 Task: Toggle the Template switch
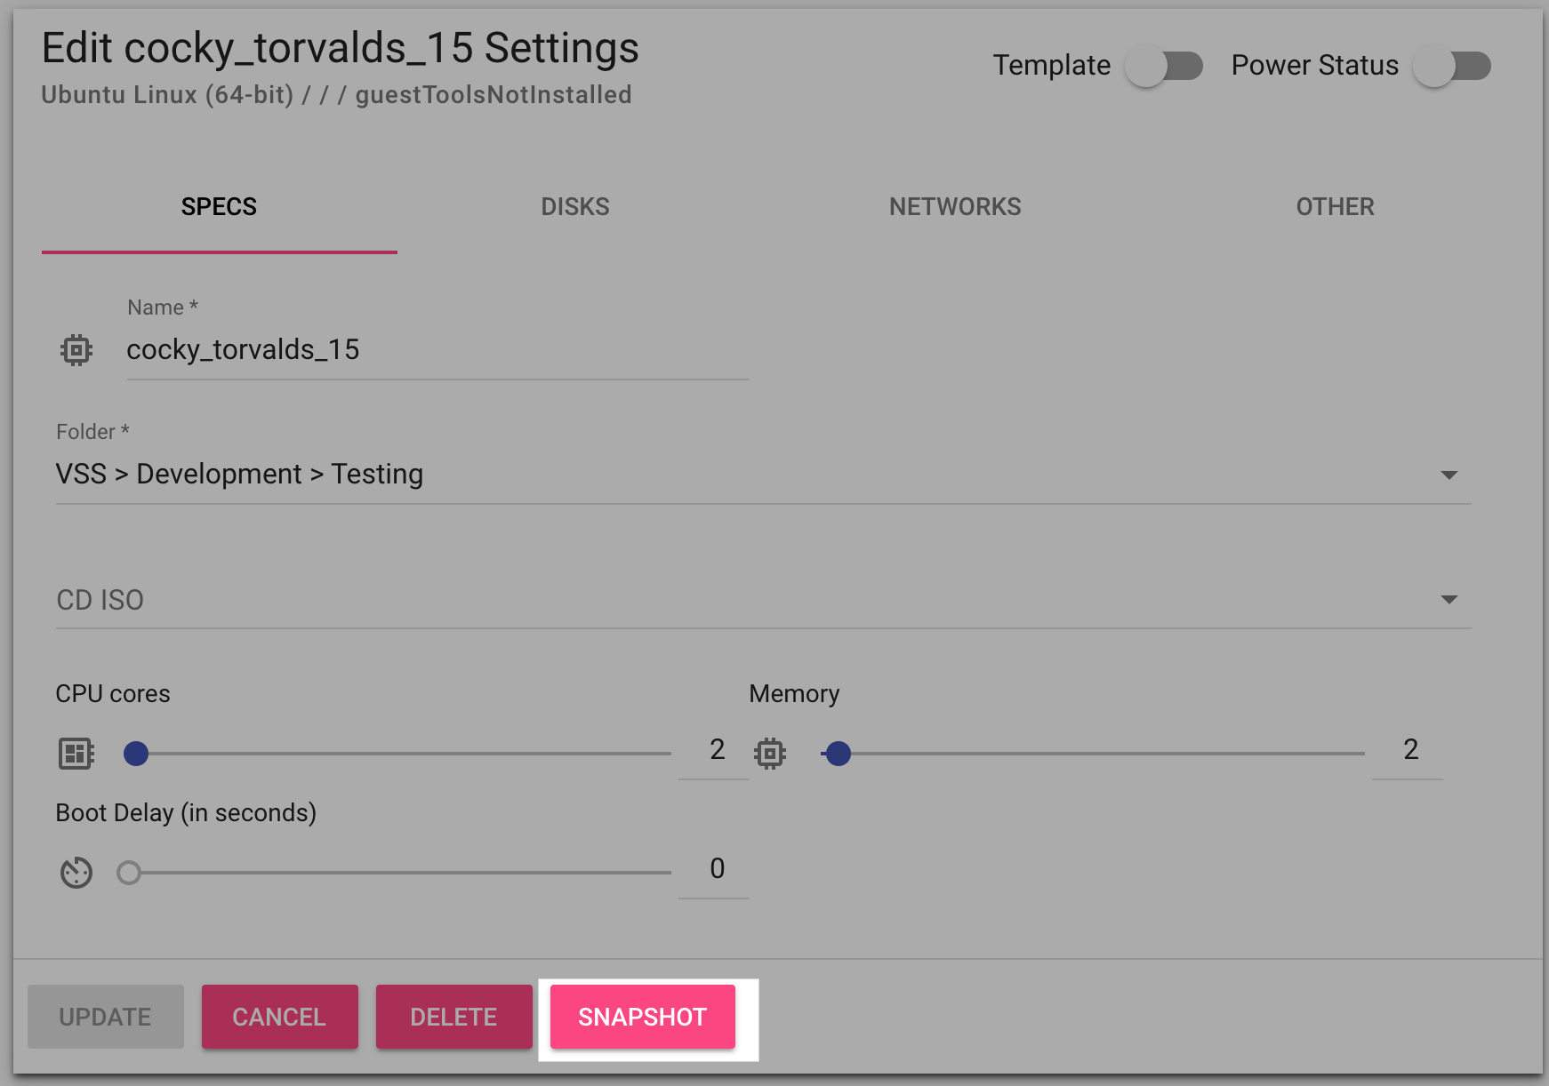tap(1163, 66)
